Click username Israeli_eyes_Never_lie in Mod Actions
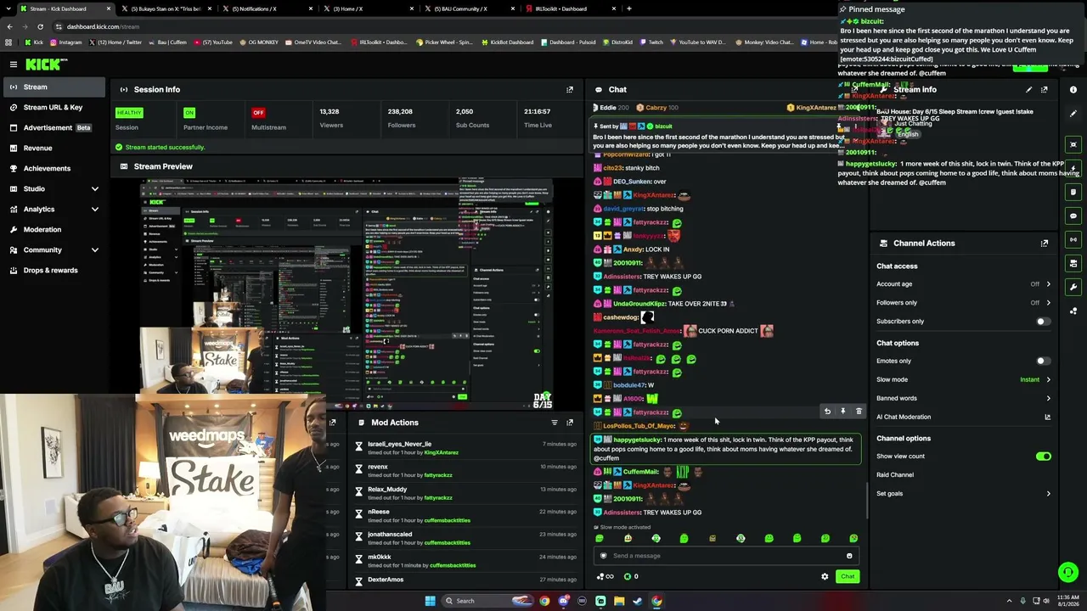1087x611 pixels. click(399, 444)
